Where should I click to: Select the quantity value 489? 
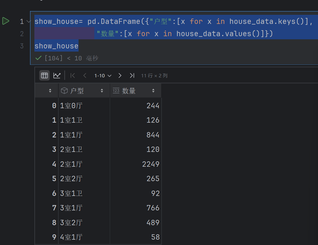[x=153, y=223]
